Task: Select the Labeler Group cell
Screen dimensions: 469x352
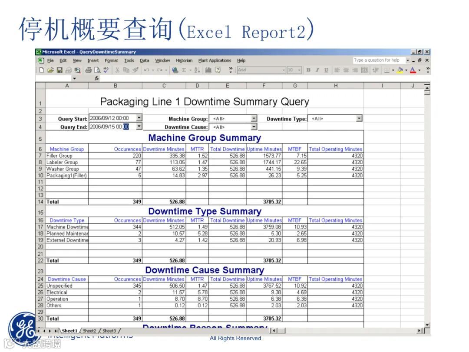Action: pos(67,162)
